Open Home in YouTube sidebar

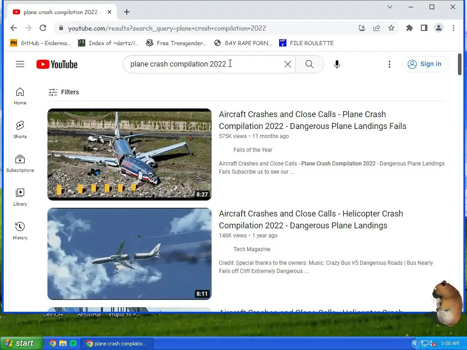[20, 96]
